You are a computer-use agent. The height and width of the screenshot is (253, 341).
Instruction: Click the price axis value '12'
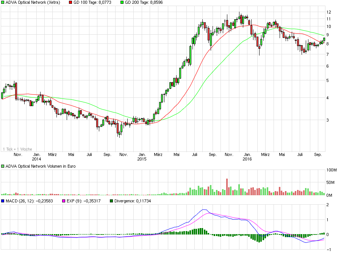pyautogui.click(x=328, y=12)
